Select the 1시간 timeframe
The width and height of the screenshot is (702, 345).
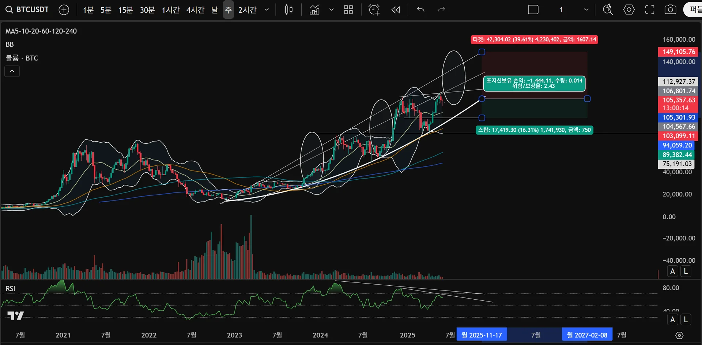point(171,10)
